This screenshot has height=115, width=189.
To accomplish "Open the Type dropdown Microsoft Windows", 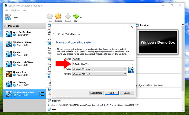I will pos(100,69).
